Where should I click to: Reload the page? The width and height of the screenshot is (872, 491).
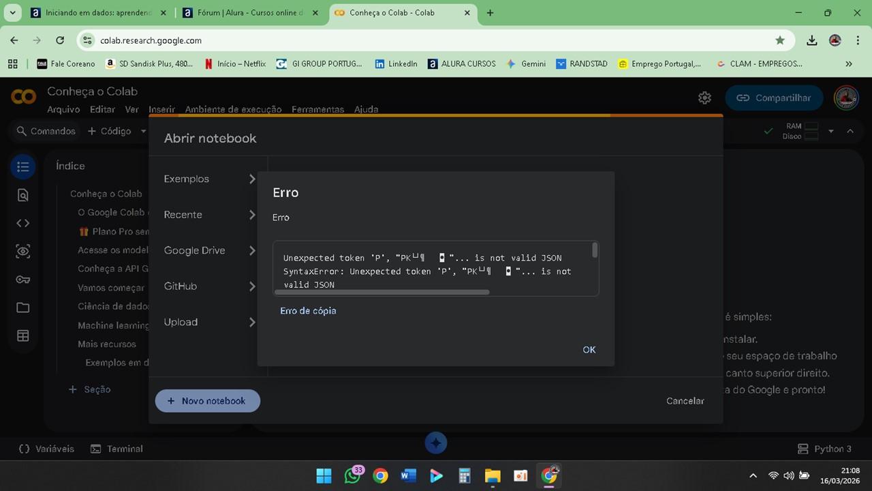coord(60,40)
